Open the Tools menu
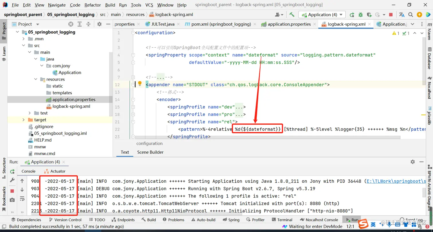The height and width of the screenshot is (232, 433). coord(136,5)
